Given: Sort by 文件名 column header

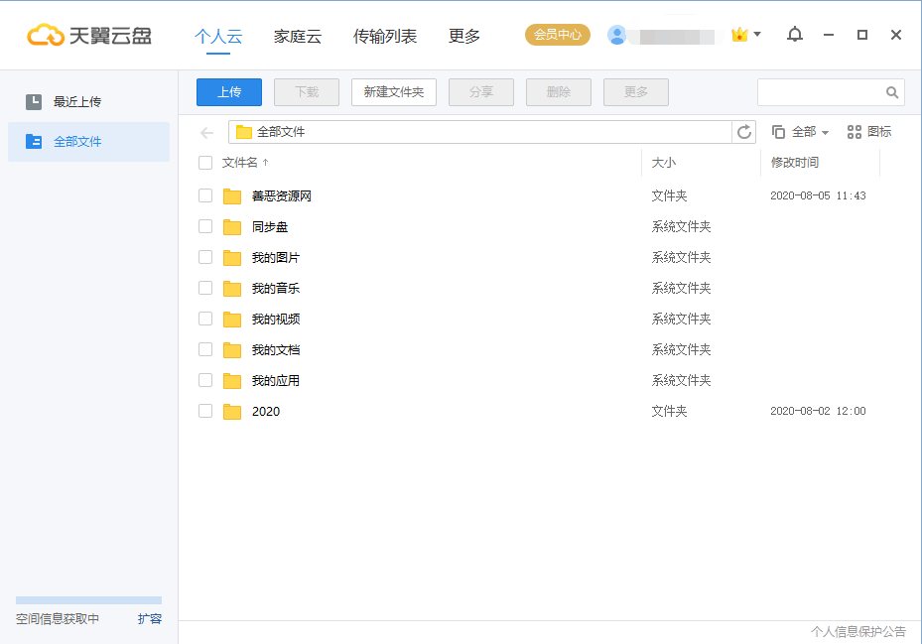Looking at the screenshot, I should click(240, 163).
